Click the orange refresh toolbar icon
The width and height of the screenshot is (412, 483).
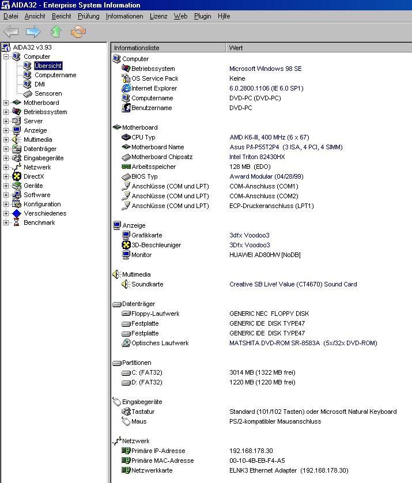coord(78,32)
